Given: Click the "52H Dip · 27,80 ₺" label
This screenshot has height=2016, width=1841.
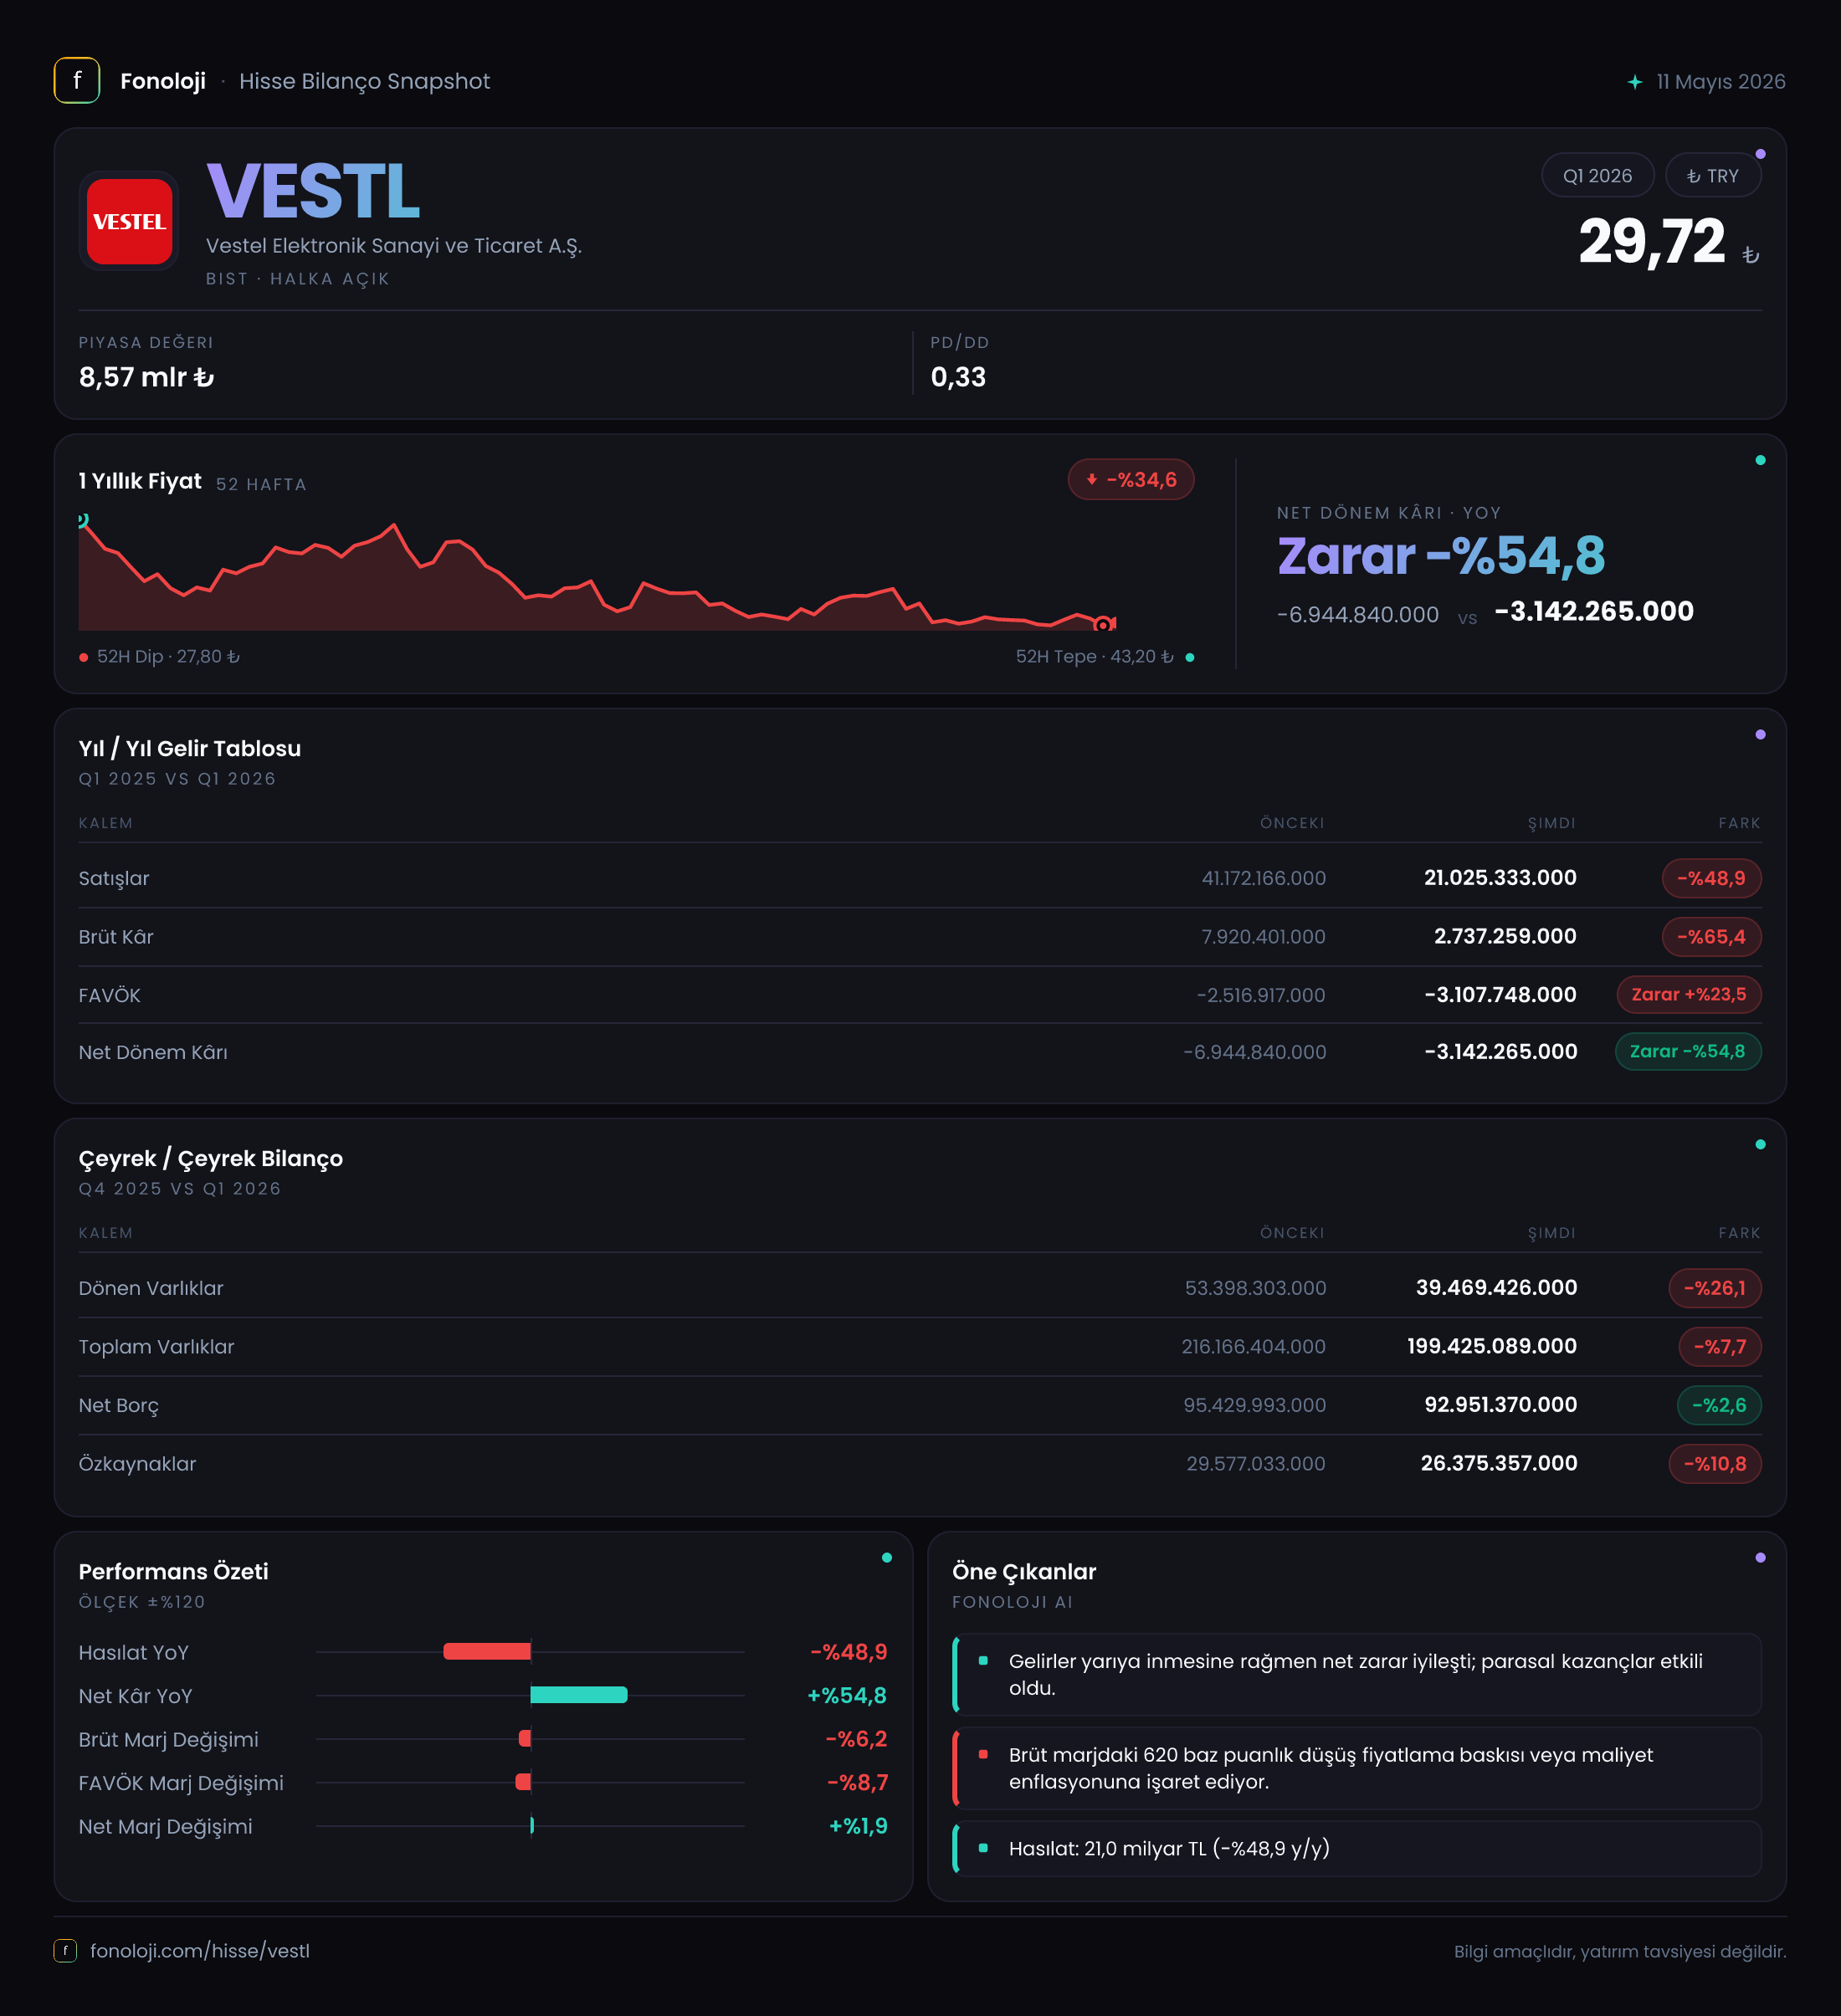Looking at the screenshot, I should (x=168, y=657).
